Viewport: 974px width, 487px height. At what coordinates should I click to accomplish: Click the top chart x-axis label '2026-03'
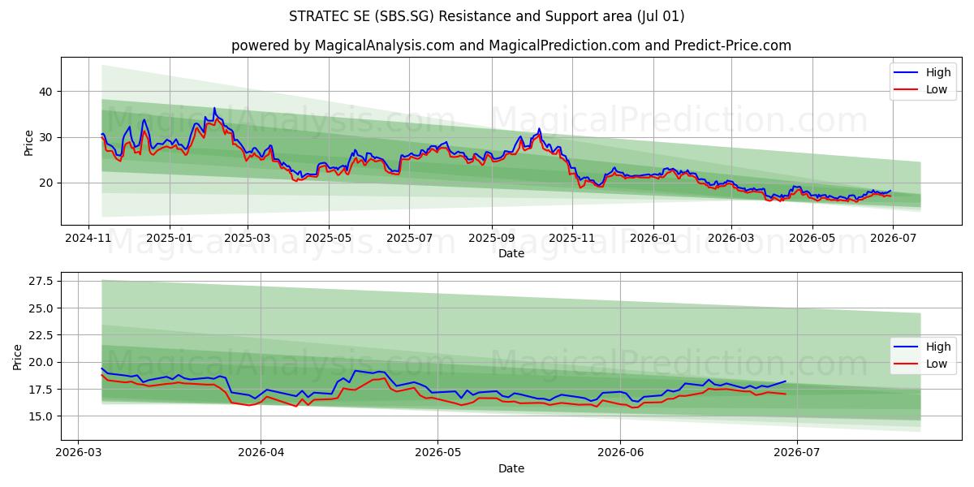730,238
